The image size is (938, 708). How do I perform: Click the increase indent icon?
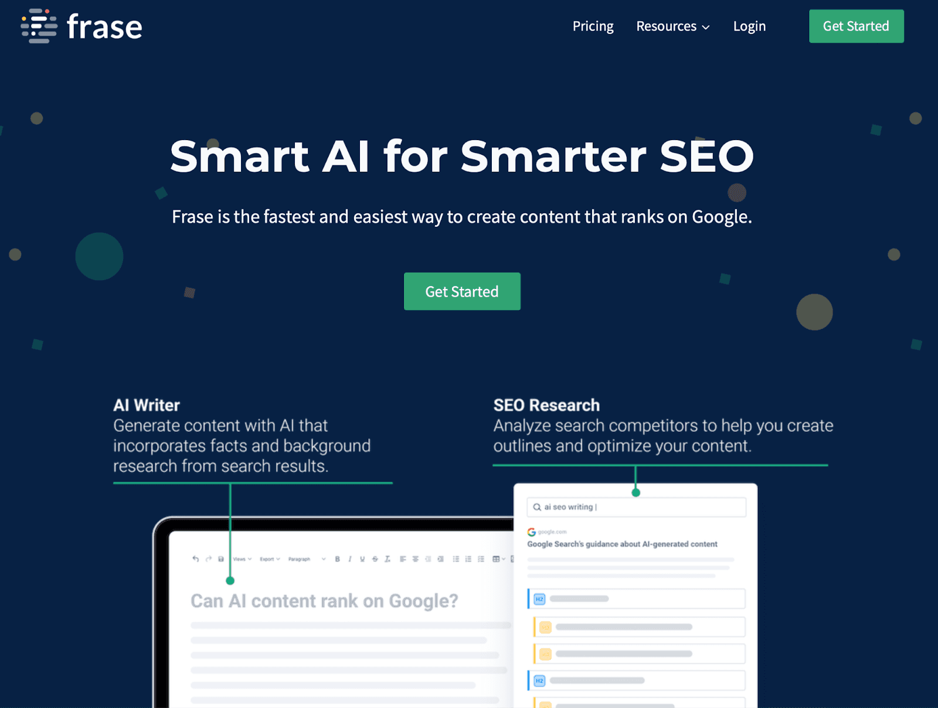click(440, 559)
